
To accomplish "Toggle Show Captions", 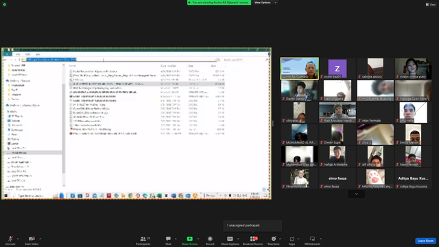I will pyautogui.click(x=230, y=240).
